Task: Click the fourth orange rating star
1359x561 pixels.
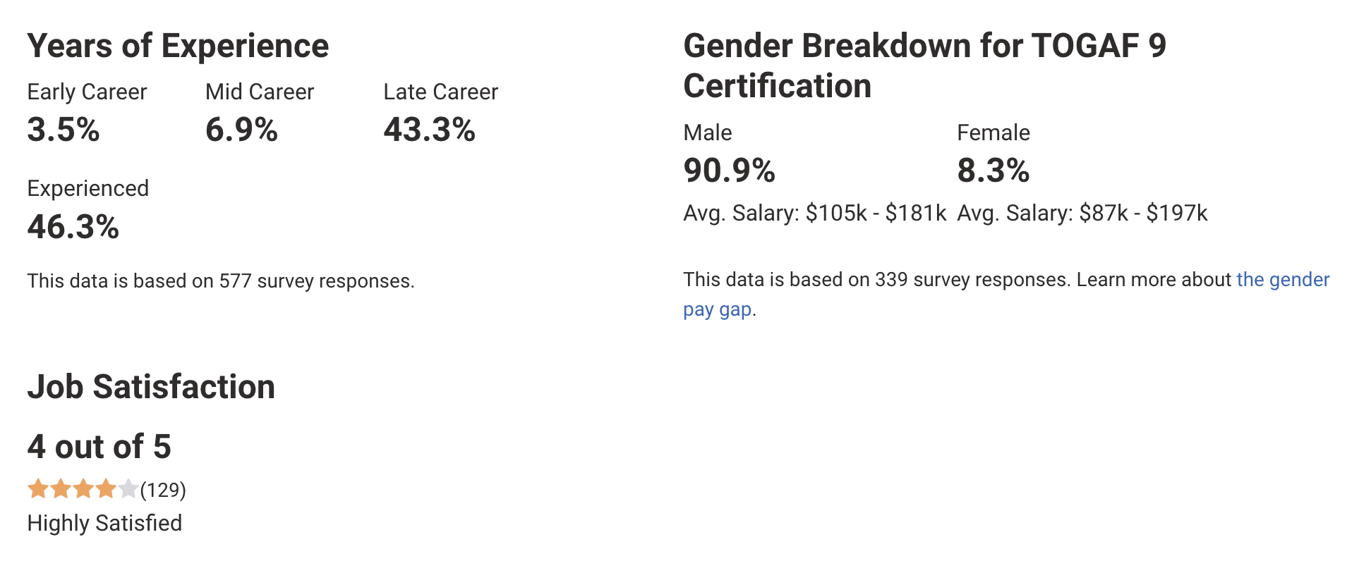Action: (106, 488)
